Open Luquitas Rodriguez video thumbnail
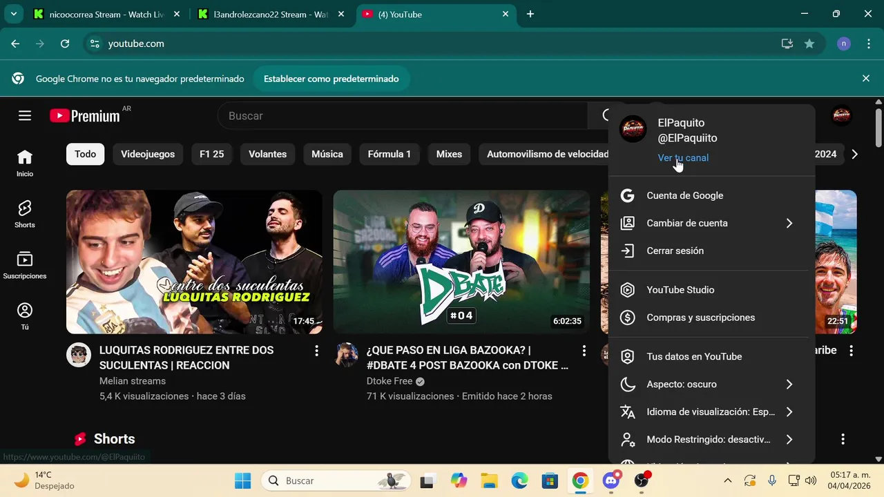884x497 pixels. [x=194, y=262]
